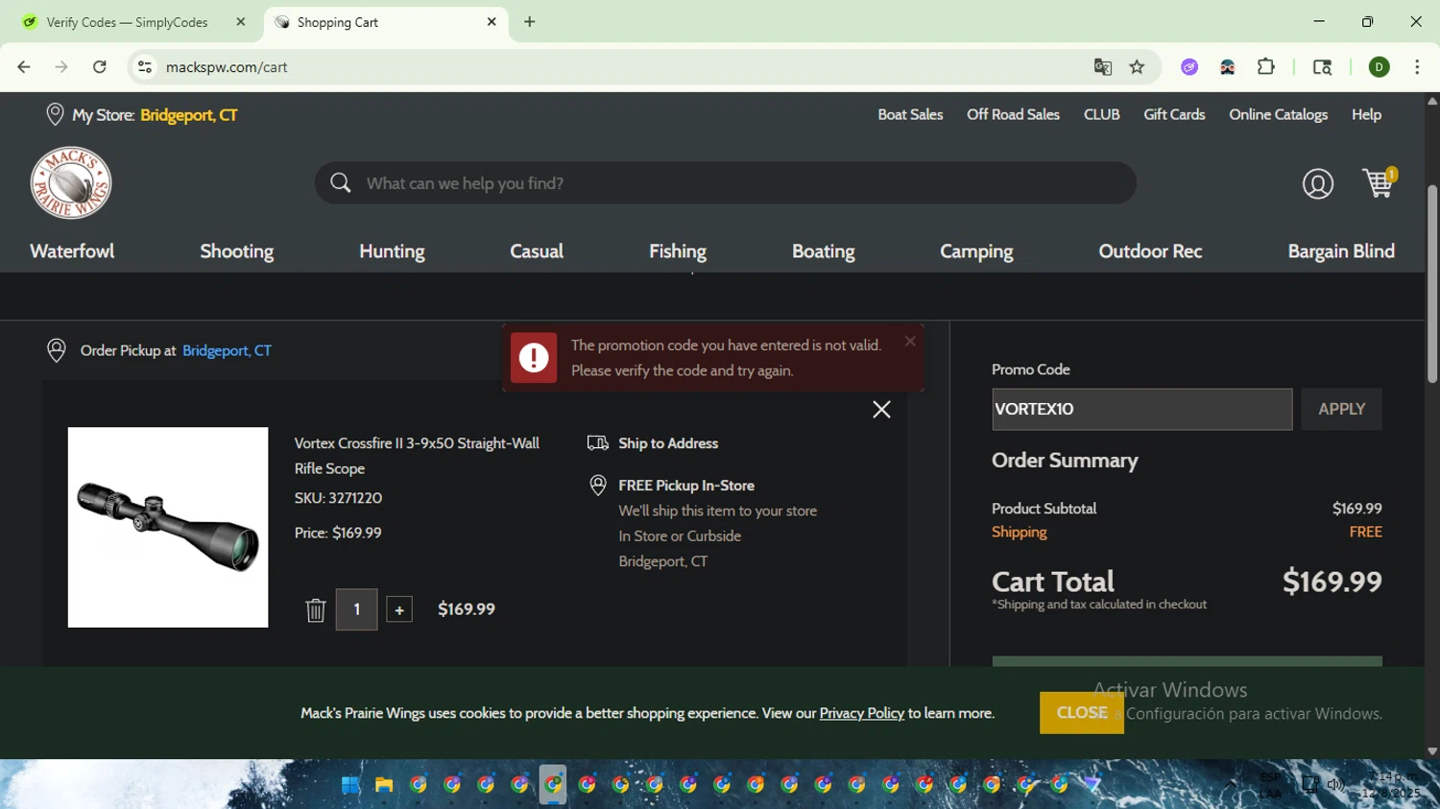Viewport: 1440px width, 809px height.
Task: Open the shopping cart icon
Action: tap(1380, 182)
